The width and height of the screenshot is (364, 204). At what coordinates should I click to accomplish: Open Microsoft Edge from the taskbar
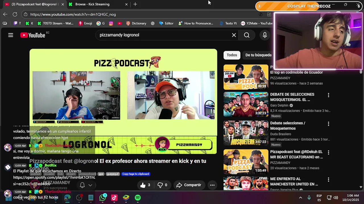(x=67, y=197)
